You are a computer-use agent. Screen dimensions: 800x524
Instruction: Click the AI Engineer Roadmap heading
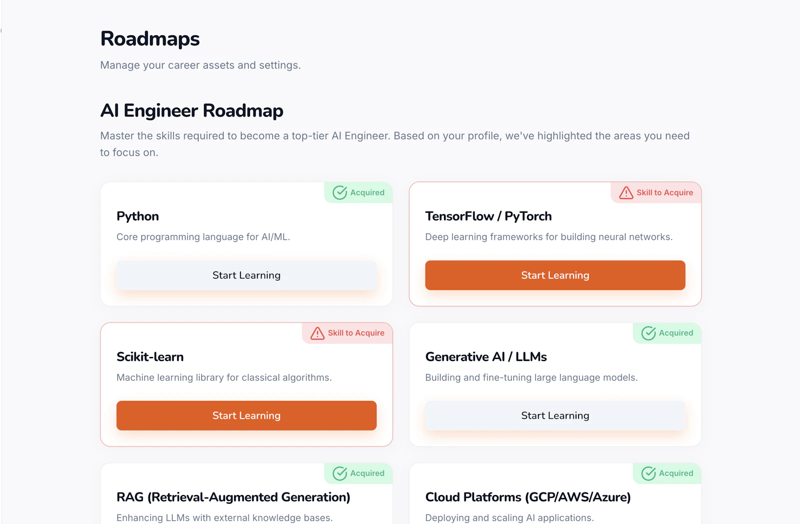tap(192, 110)
